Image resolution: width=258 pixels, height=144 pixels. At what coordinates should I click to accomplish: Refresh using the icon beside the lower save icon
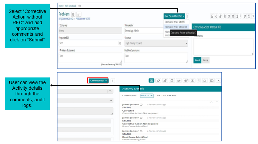tap(205, 80)
